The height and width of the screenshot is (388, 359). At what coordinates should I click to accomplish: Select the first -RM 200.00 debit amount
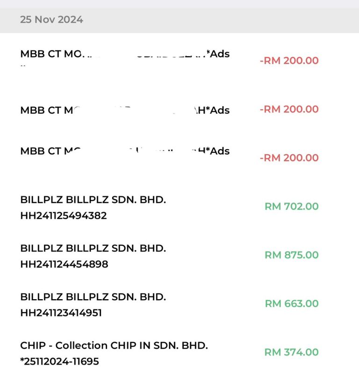click(289, 60)
